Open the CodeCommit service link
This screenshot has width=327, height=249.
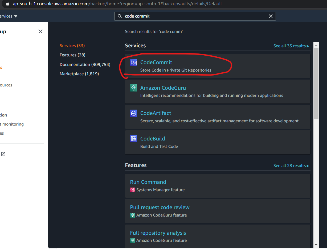point(156,62)
